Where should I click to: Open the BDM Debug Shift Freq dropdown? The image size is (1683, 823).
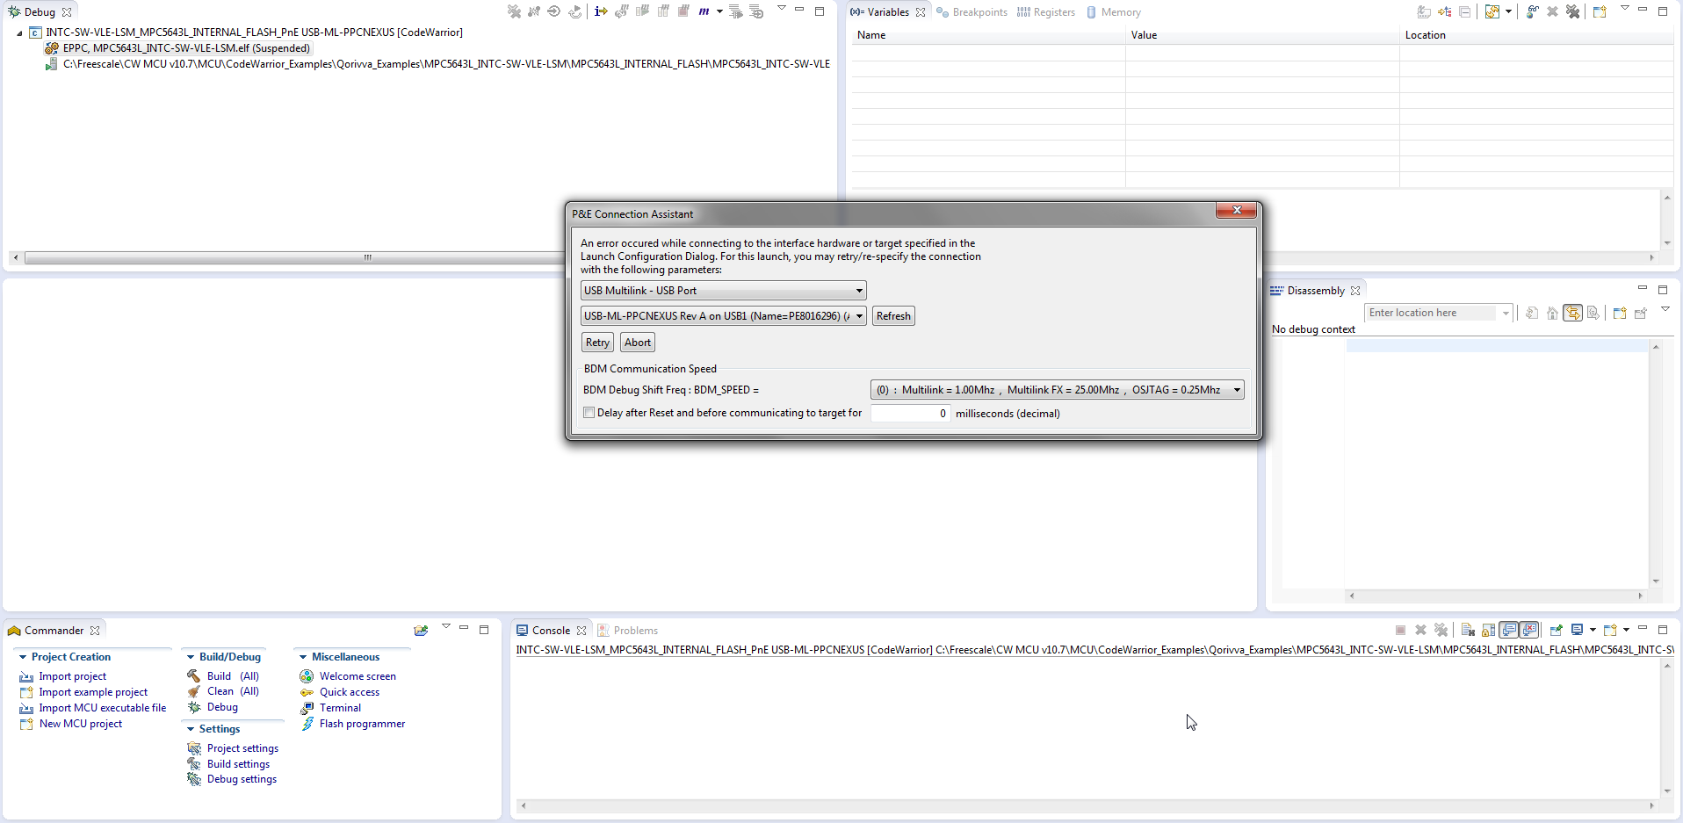(x=1237, y=389)
